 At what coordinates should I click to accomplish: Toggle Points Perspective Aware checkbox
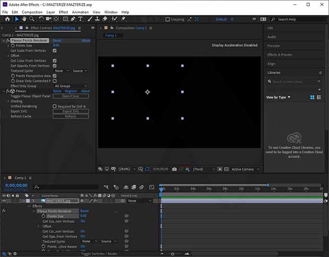pyautogui.click(x=55, y=76)
